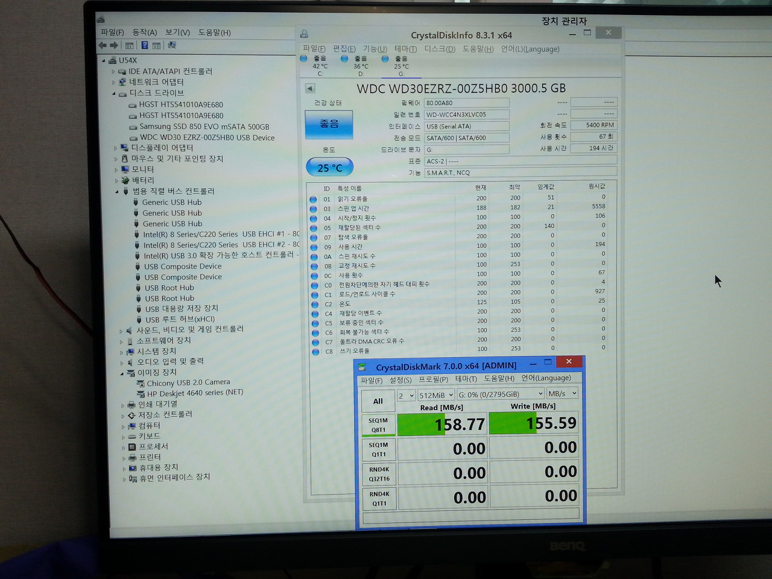This screenshot has height=579, width=772.
Task: Open the test count dropdown showing 2
Action: click(406, 395)
